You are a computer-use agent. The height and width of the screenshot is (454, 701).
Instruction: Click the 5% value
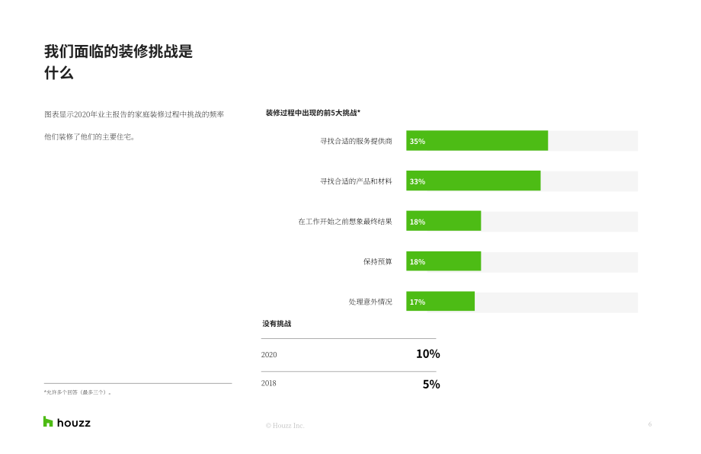431,384
